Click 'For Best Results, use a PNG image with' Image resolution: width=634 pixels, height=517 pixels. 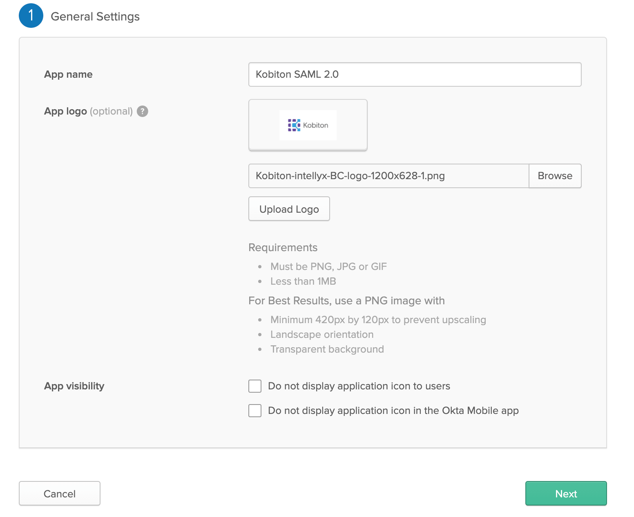[346, 301]
